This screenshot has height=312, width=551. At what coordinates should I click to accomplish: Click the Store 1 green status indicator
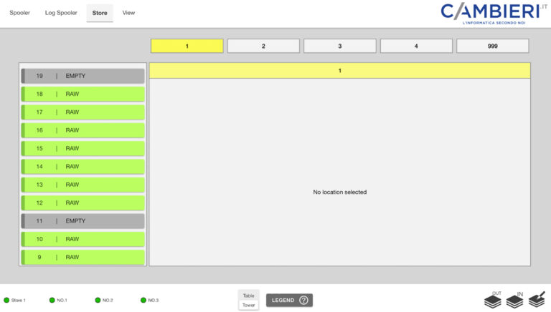6,300
